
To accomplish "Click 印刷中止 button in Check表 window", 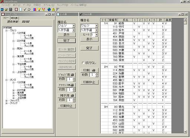I will pos(89,82).
